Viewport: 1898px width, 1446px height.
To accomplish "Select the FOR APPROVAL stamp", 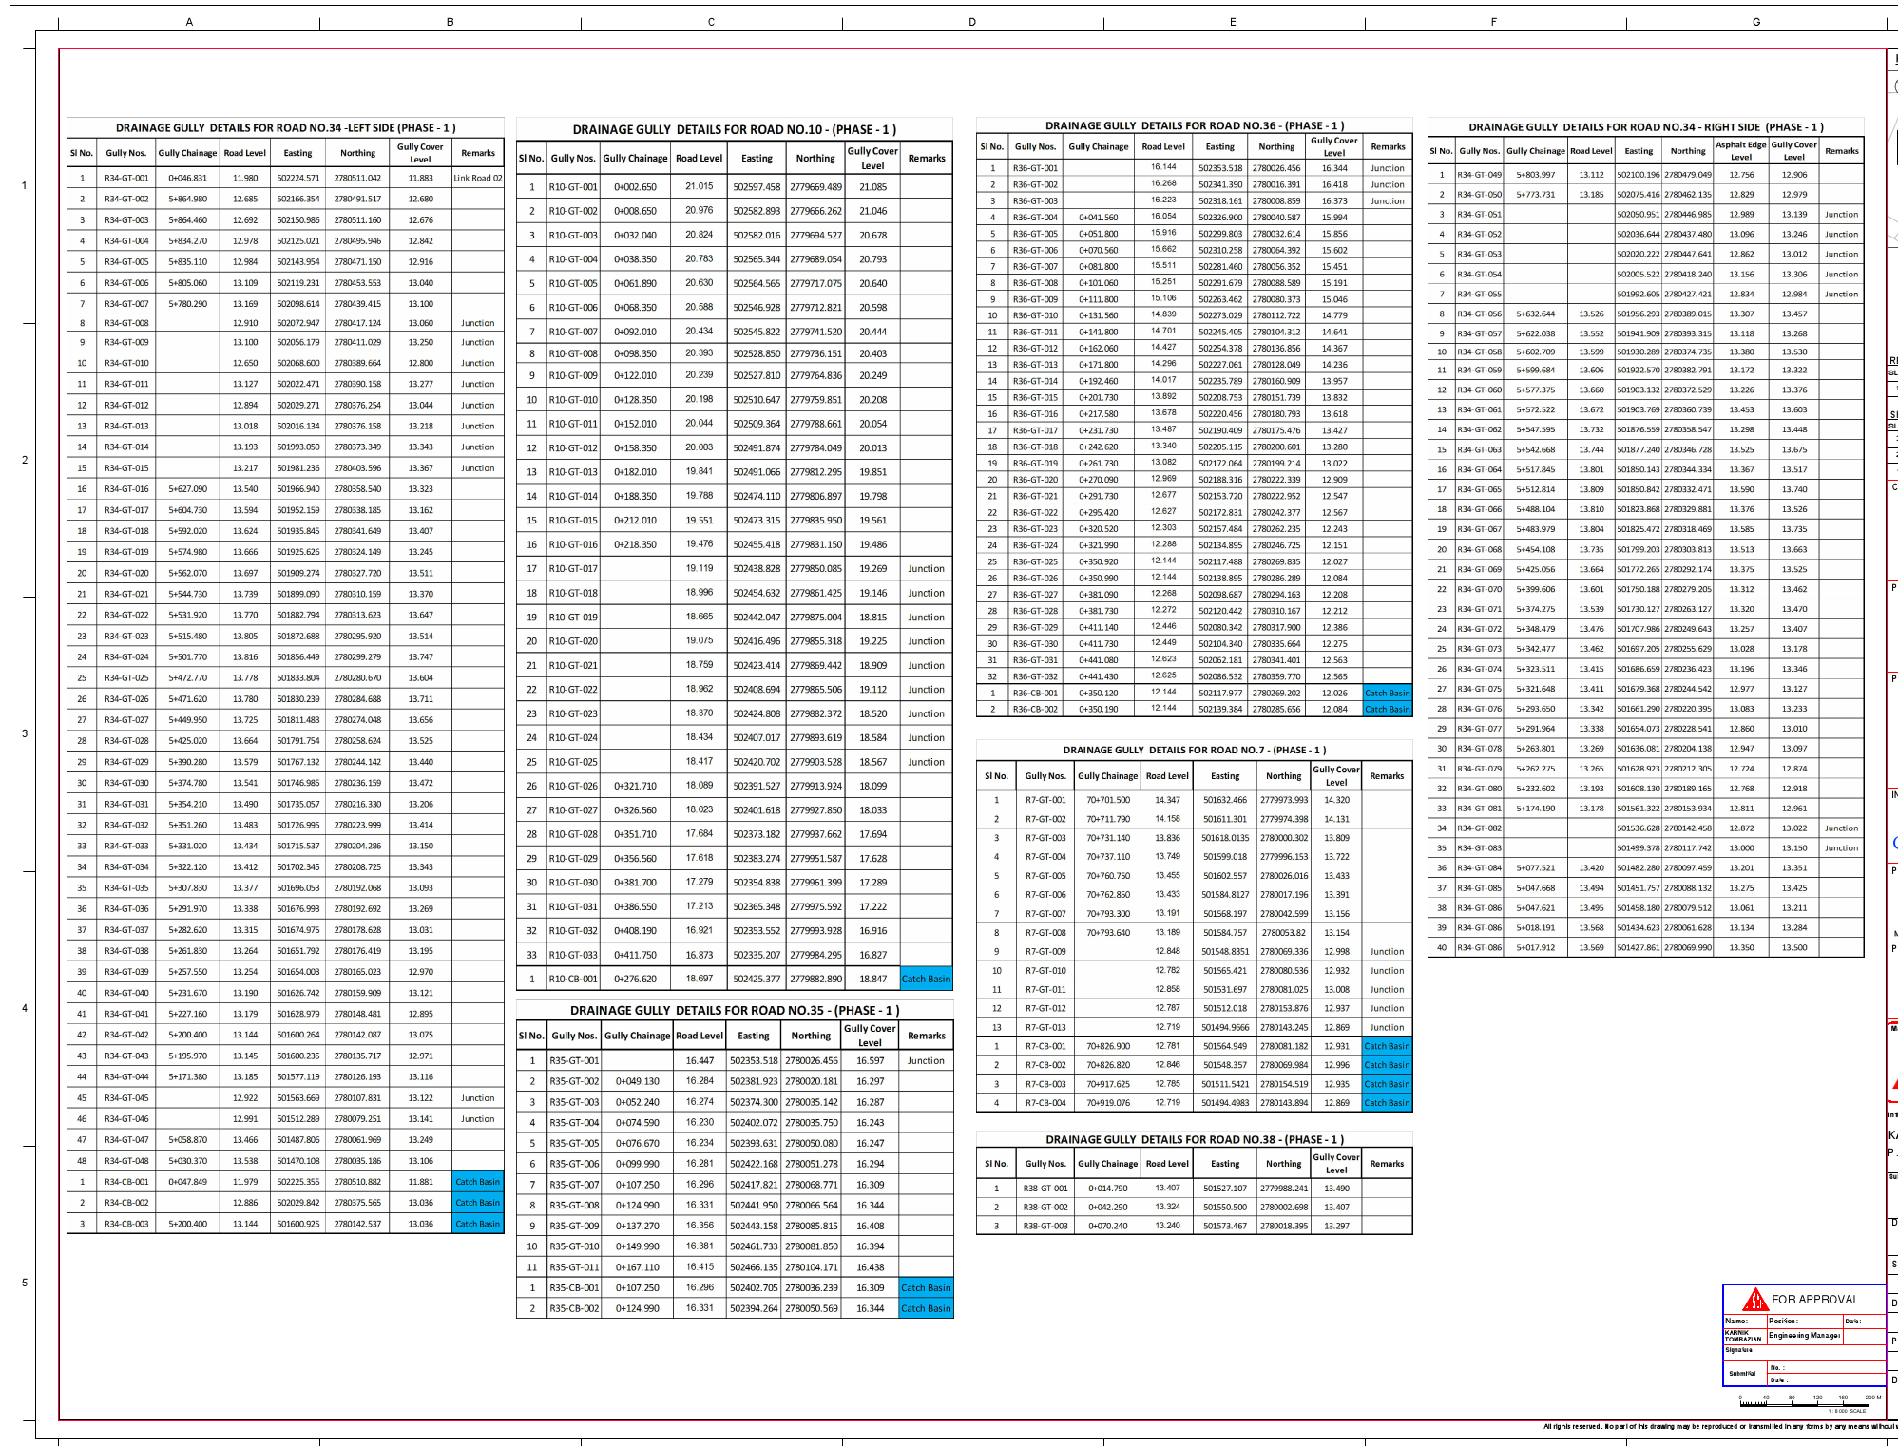I will click(x=1815, y=1300).
